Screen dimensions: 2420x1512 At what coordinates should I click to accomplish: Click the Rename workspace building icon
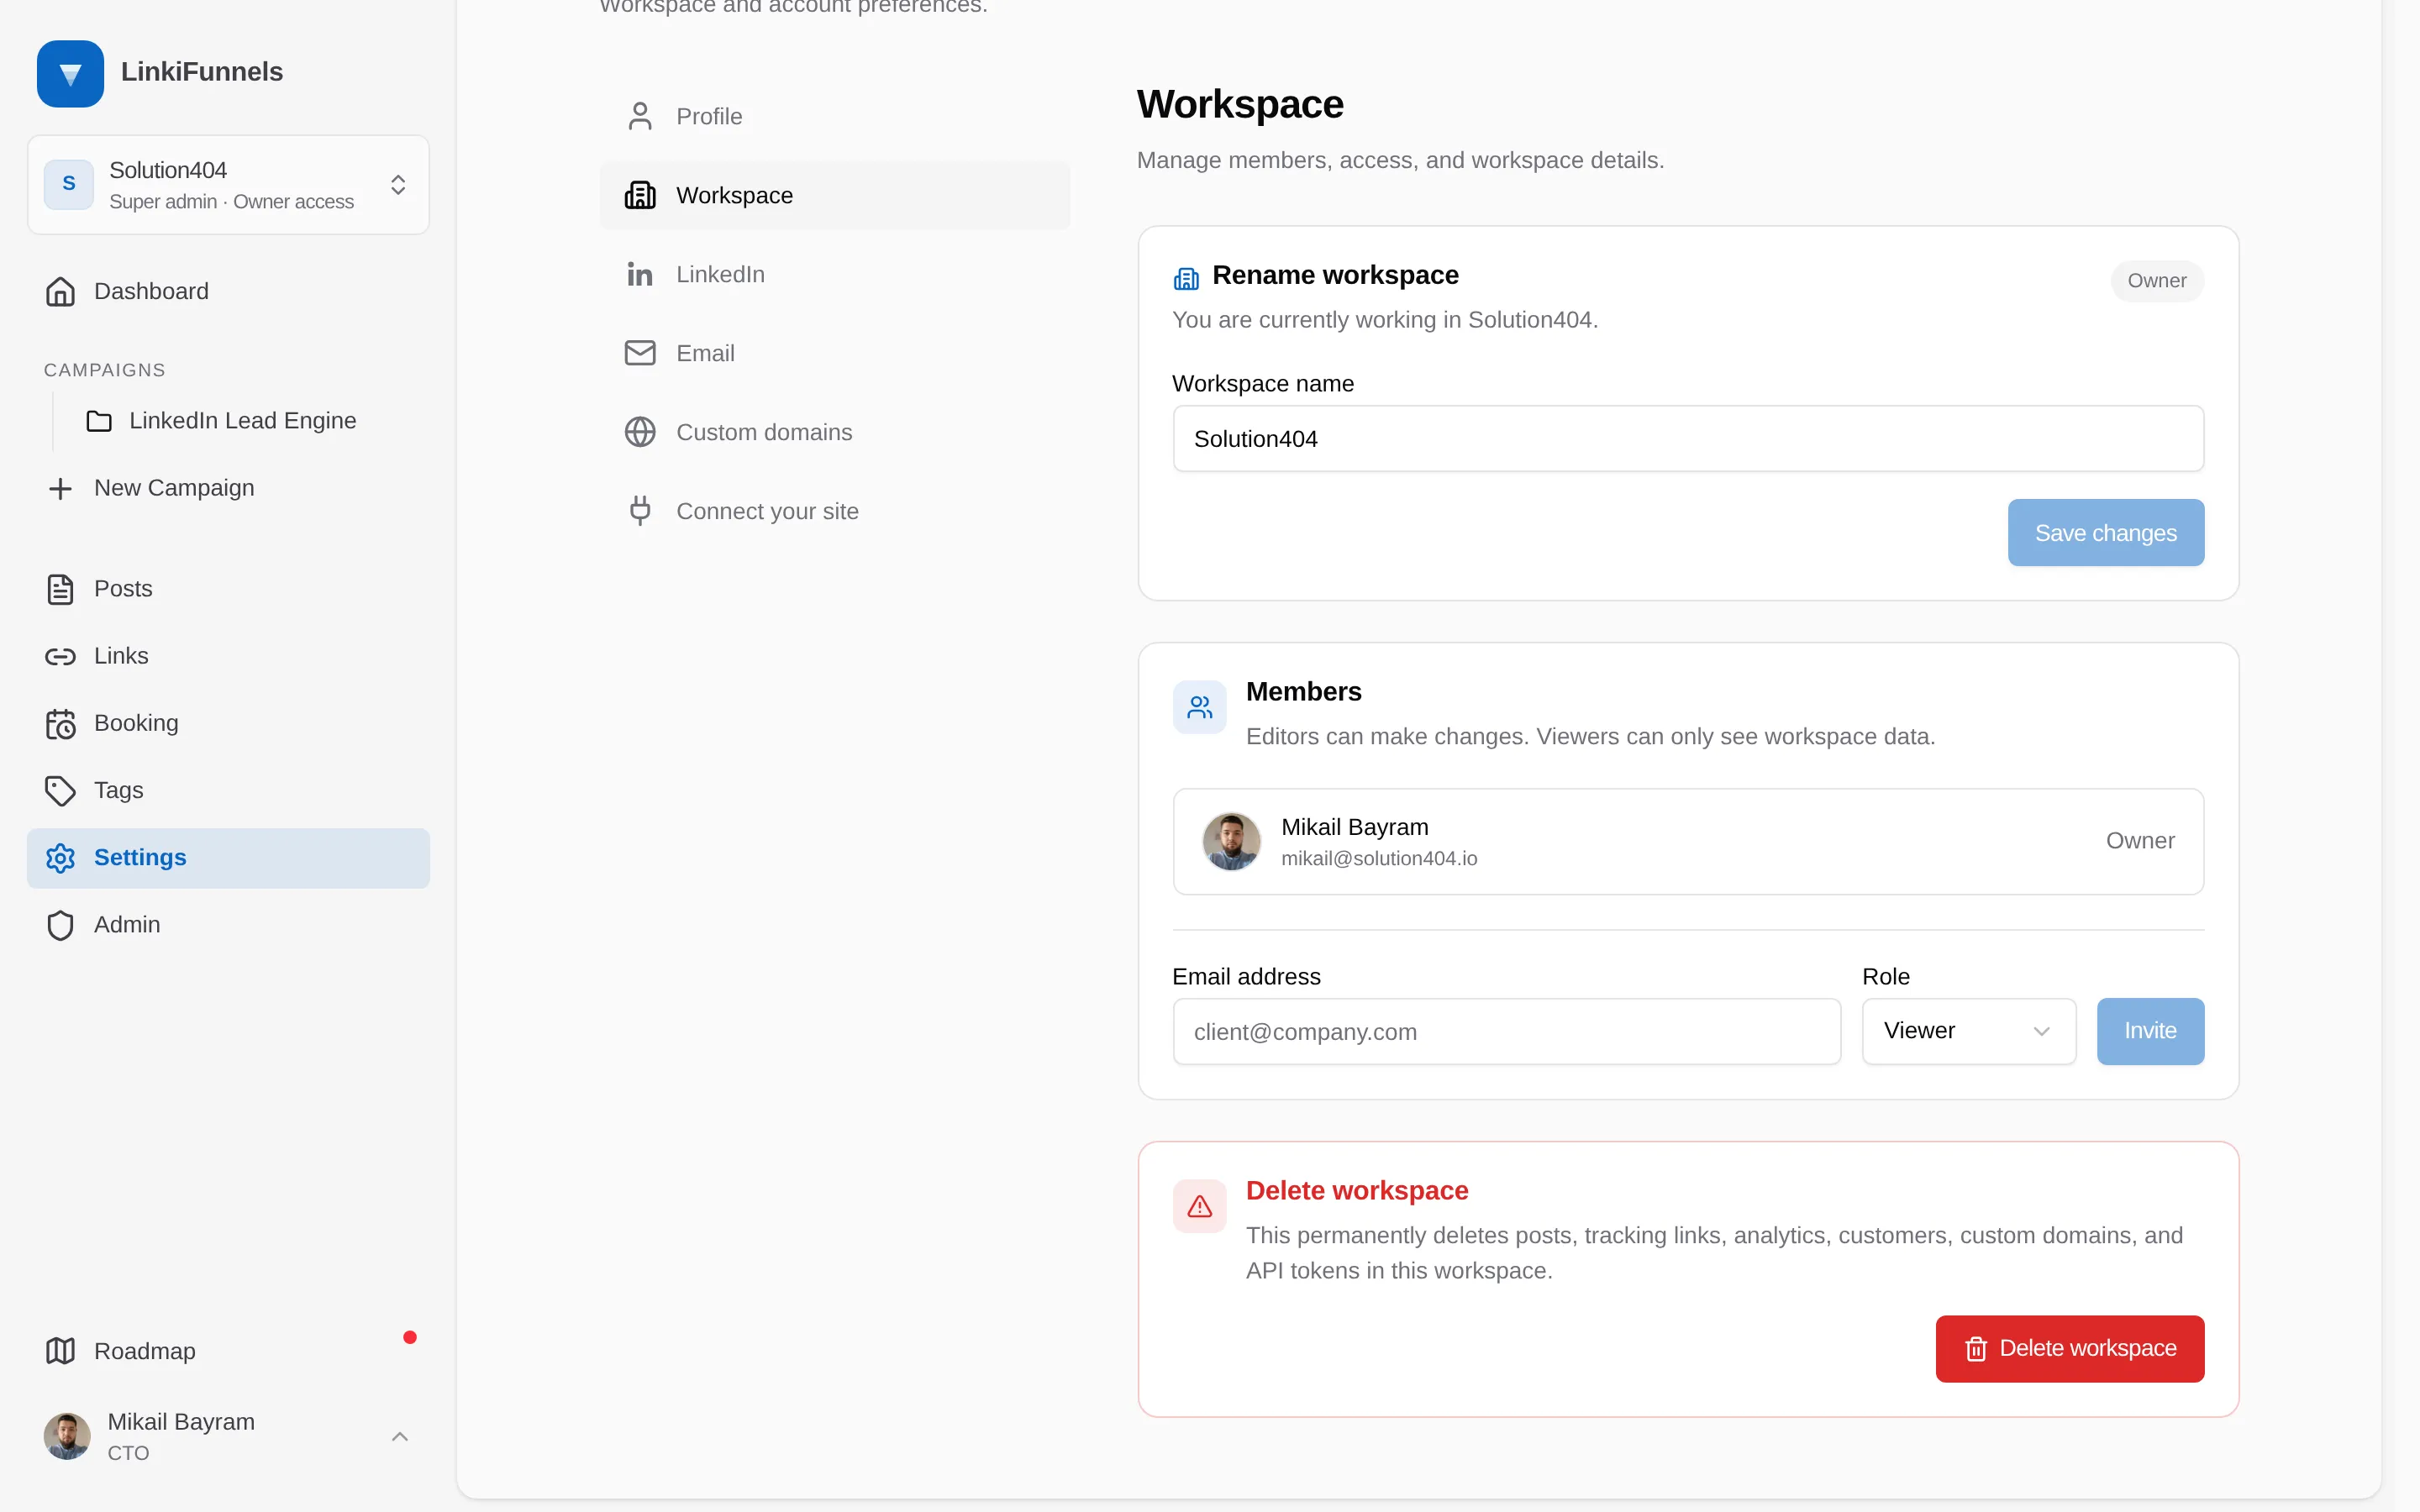pos(1186,278)
